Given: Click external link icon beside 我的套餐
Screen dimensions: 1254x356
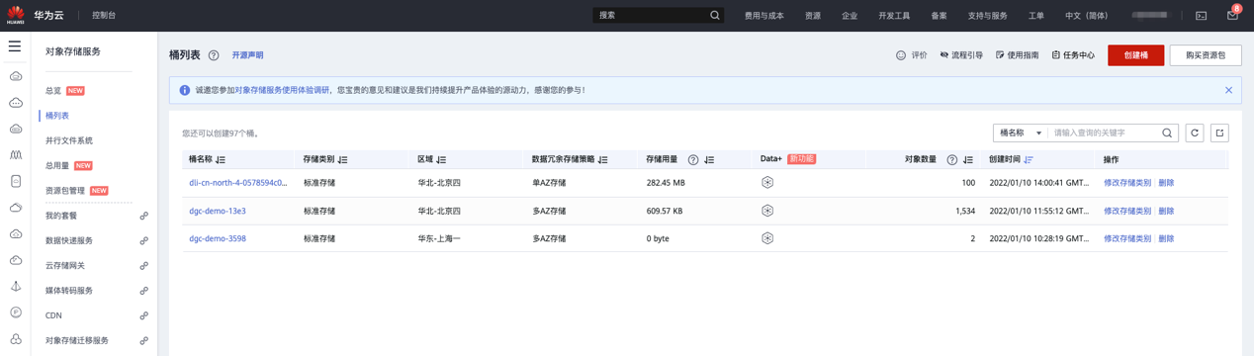Looking at the screenshot, I should [x=143, y=216].
